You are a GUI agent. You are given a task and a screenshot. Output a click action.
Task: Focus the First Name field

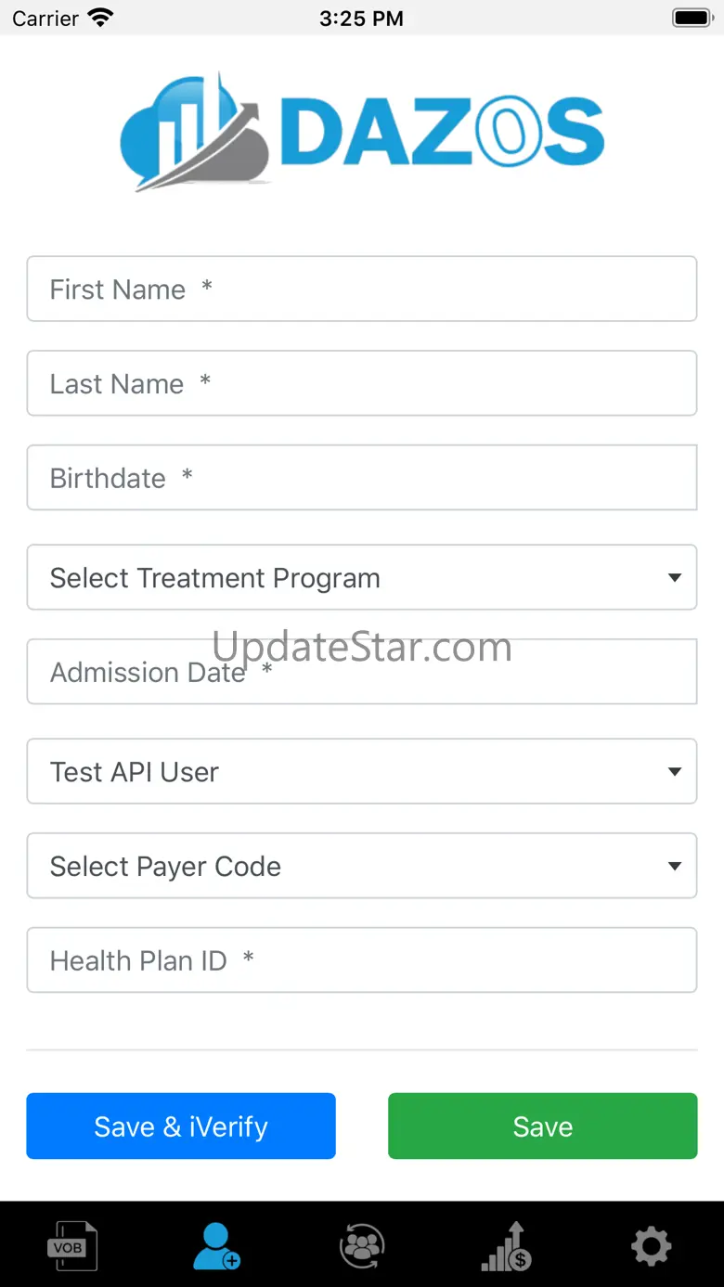pos(362,289)
